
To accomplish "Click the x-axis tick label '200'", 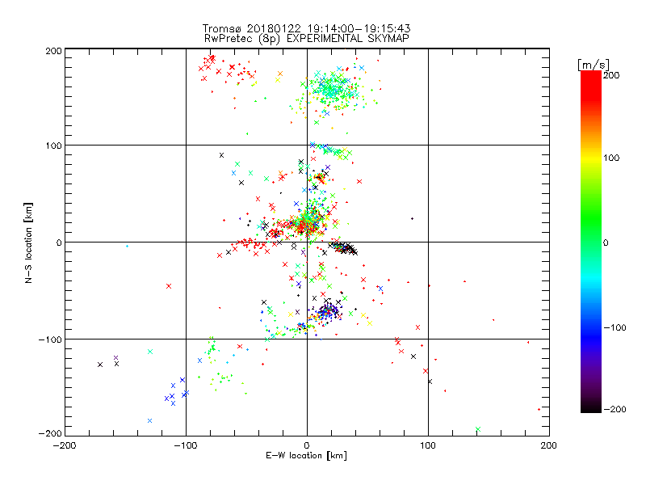I will coord(549,445).
